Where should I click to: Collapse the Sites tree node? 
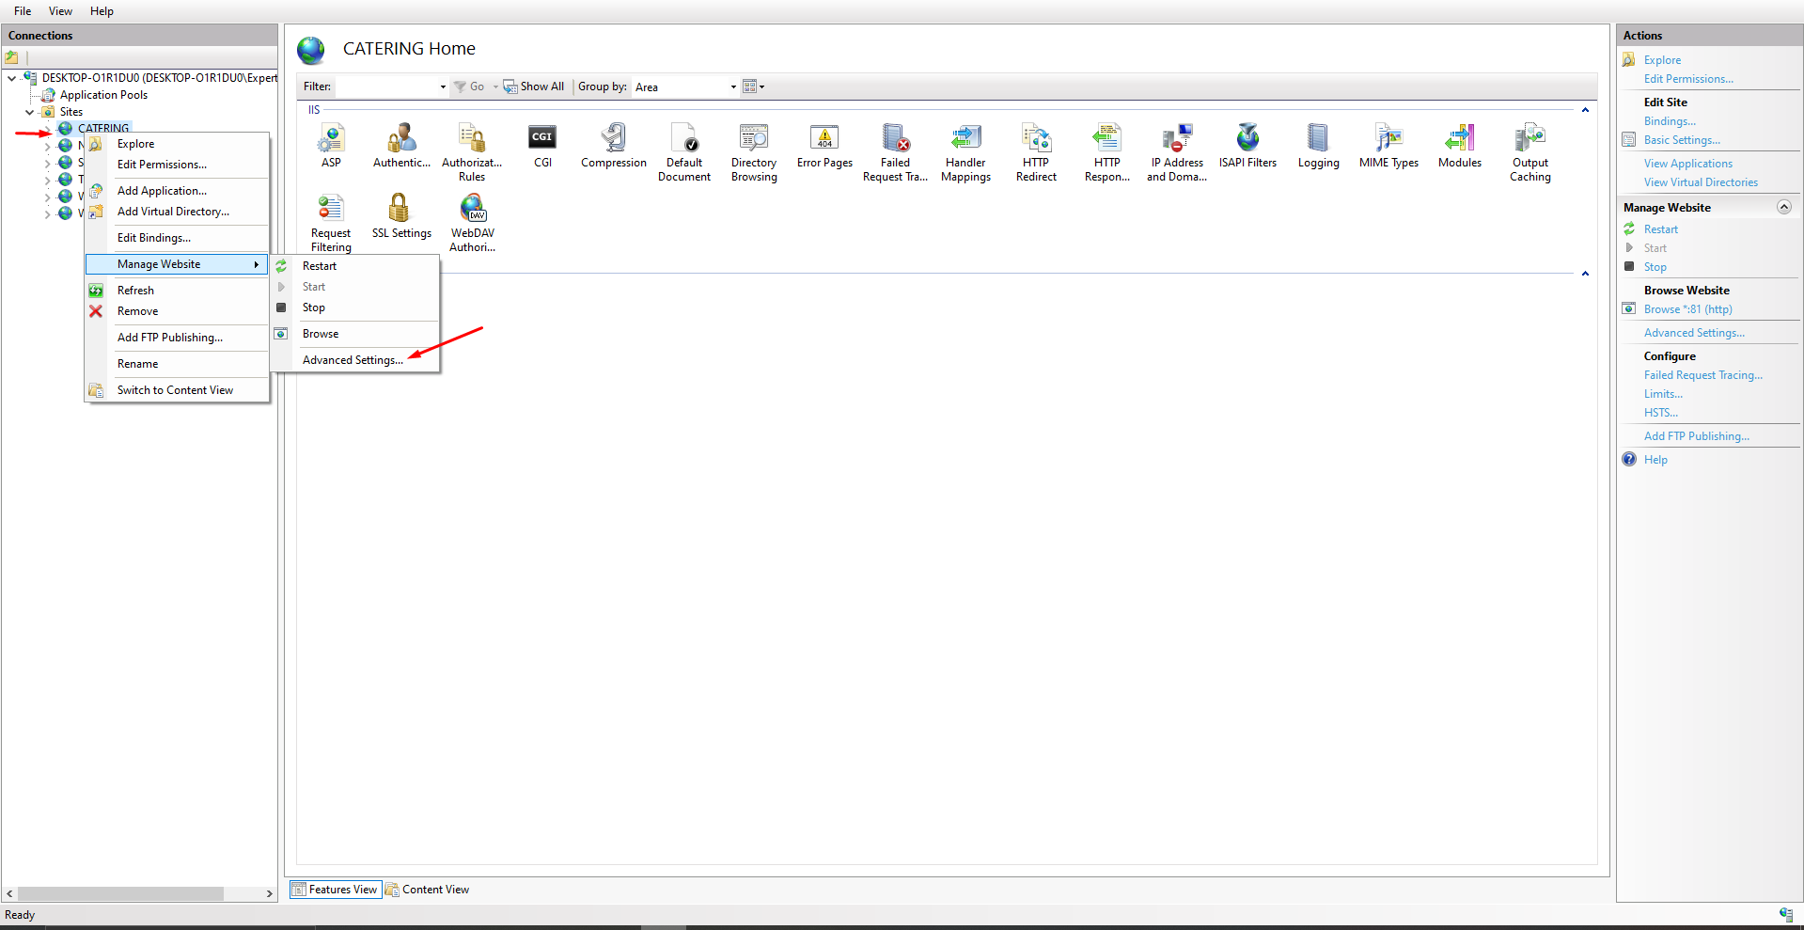(30, 112)
